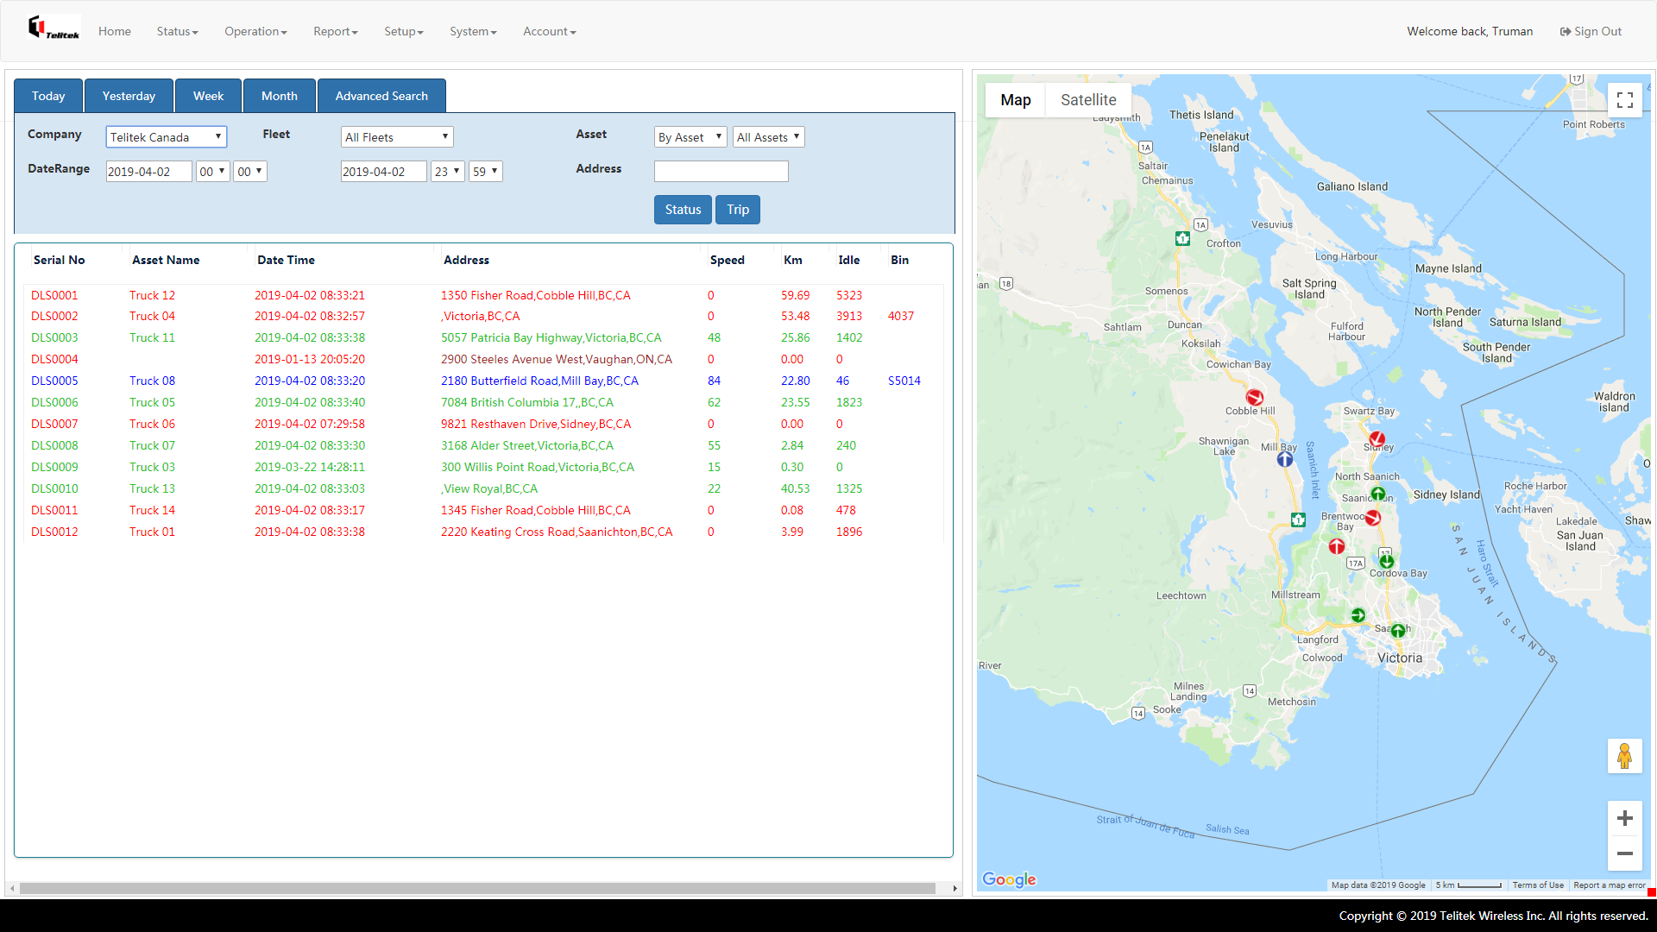1657x932 pixels.
Task: Click the red up-arrow marker near highway 17A
Action: click(1337, 546)
